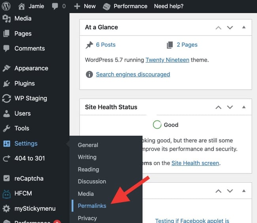Open the myStickymenu gear icon
This screenshot has height=223, width=257.
[x=6, y=209]
